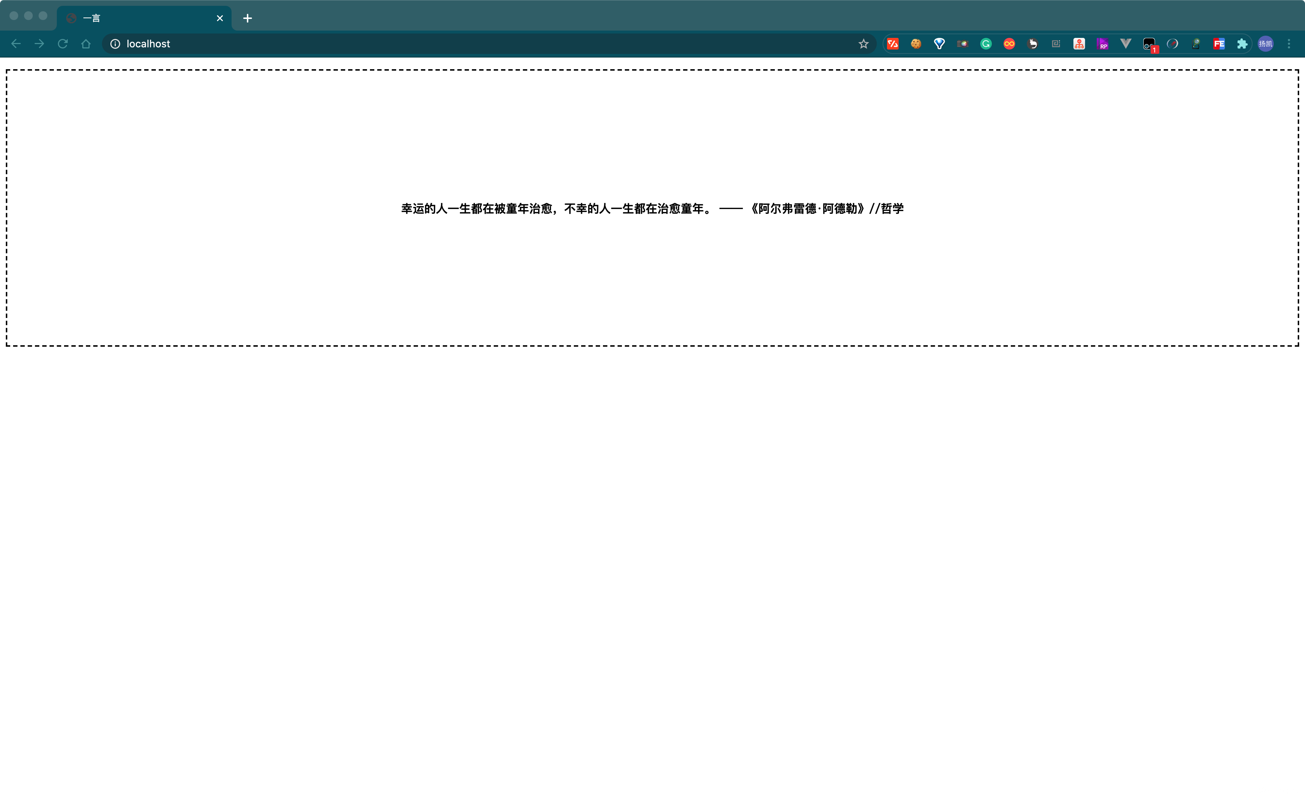Viewport: 1305px width, 799px height.
Task: Open the 扬凯 profile avatar menu
Action: [1265, 44]
